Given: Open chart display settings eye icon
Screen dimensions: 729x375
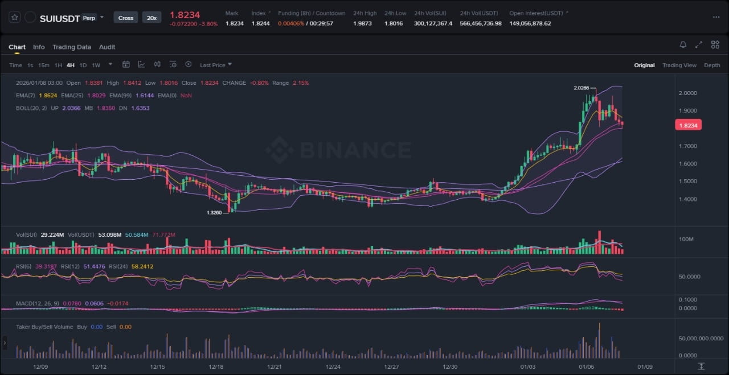Looking at the screenshot, I should tap(173, 65).
